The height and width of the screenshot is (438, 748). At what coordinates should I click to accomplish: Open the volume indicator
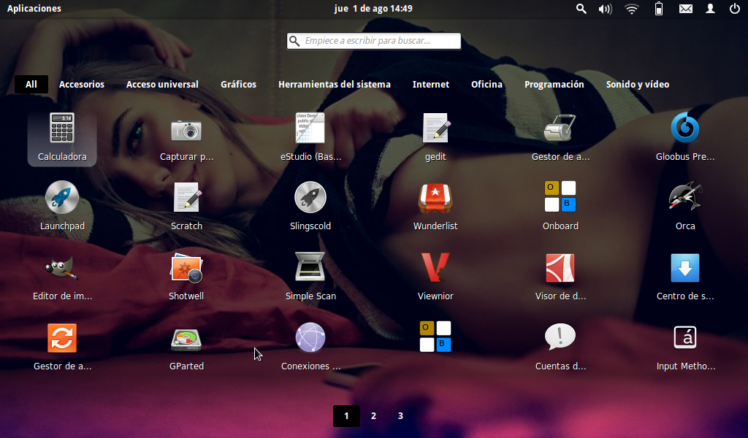click(x=605, y=9)
